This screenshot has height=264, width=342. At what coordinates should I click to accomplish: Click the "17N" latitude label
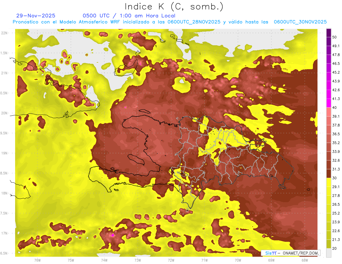[x=4, y=233]
